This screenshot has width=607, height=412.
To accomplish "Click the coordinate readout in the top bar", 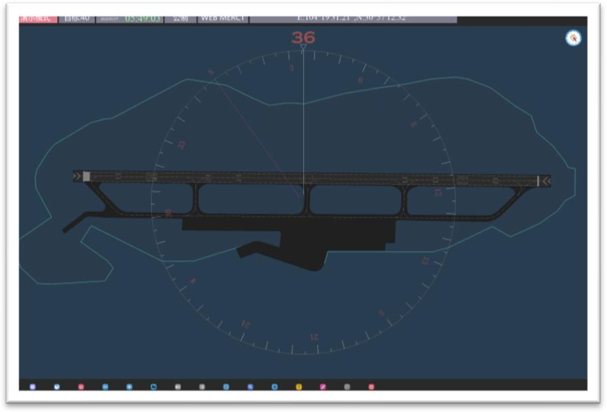I will pyautogui.click(x=351, y=18).
